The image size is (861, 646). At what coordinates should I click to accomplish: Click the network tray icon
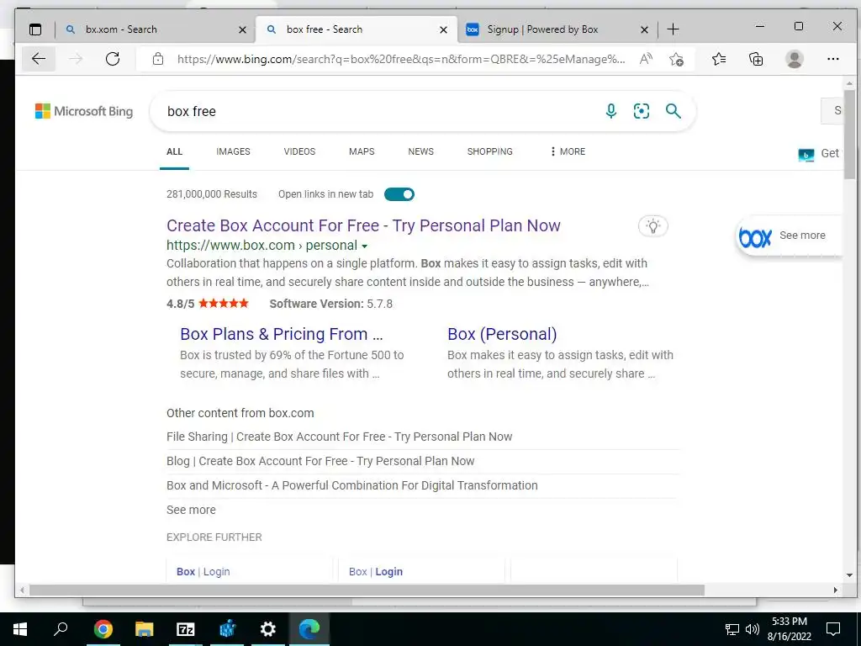click(x=732, y=629)
